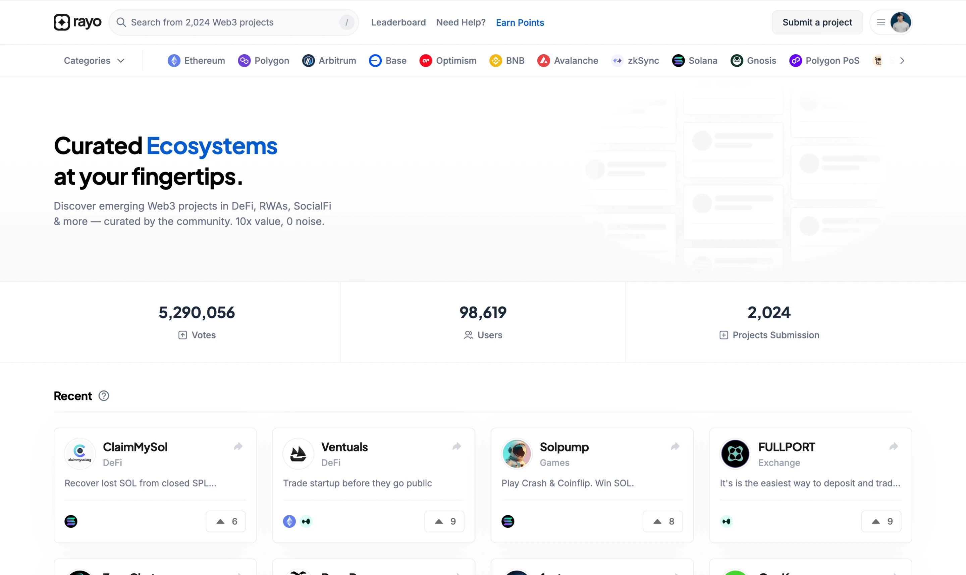Viewport: 966px width, 575px height.
Task: Open the Solpump astronaut logo
Action: pos(517,454)
